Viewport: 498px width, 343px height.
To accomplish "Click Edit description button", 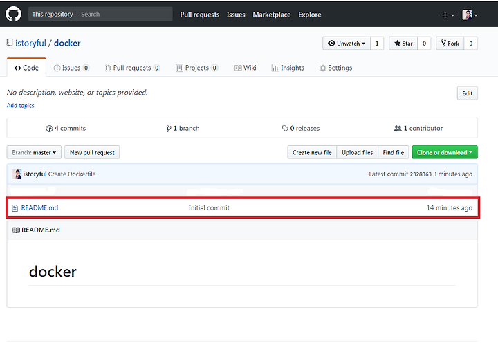I will point(467,93).
